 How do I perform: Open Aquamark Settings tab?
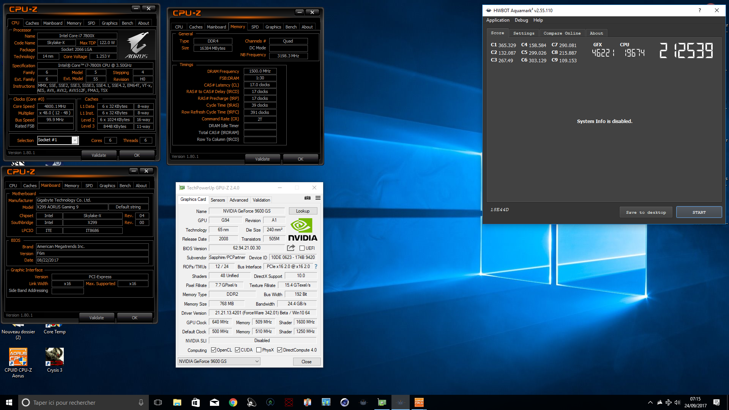524,33
